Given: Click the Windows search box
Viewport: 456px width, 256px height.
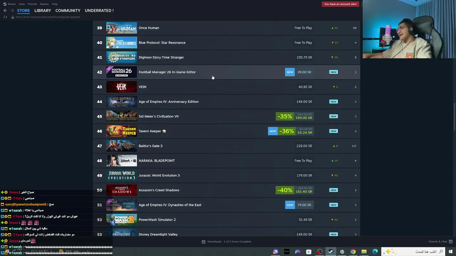Looking at the screenshot, I should point(413,252).
